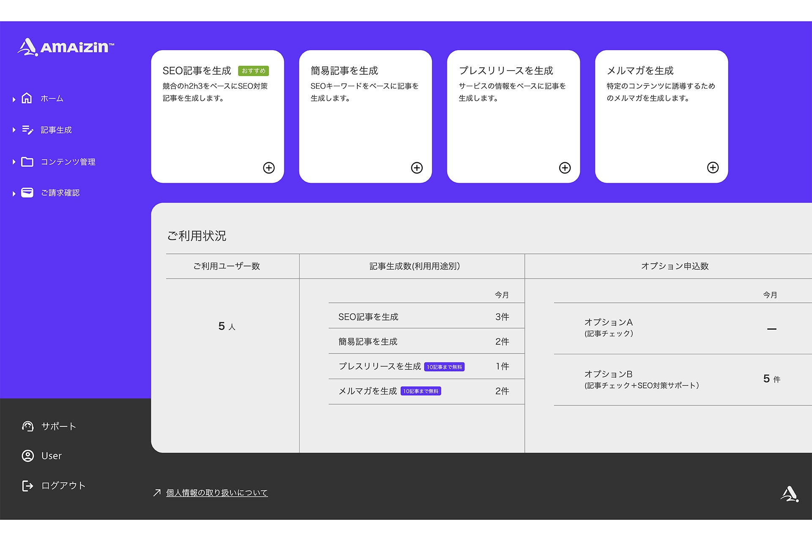Expand the 記事生成 sidebar arrow
812x541 pixels.
[x=14, y=130]
